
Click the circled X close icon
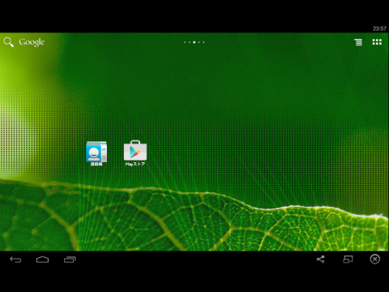[x=375, y=259]
